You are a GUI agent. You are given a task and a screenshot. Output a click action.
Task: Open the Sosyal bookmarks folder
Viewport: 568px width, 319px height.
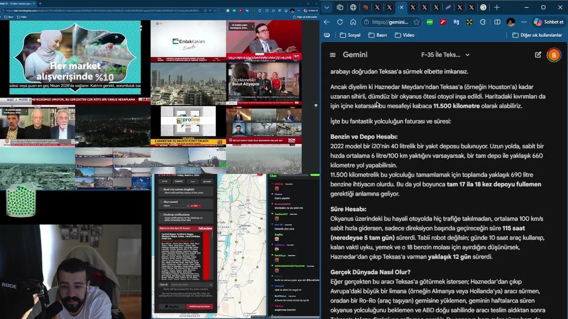(x=350, y=35)
